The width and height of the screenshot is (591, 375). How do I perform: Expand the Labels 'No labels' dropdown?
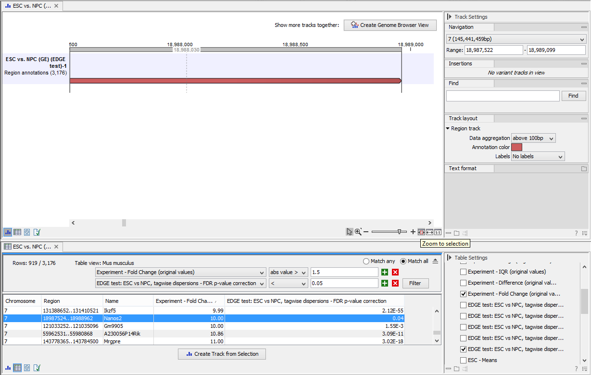(538, 156)
